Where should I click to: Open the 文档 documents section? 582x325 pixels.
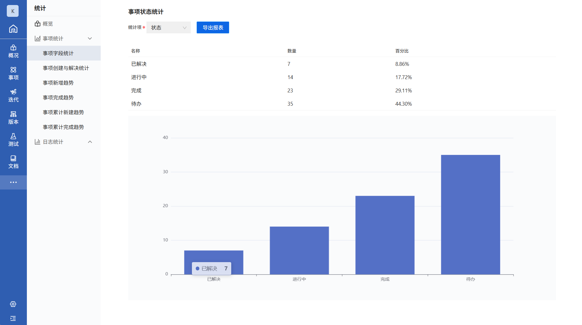click(13, 162)
